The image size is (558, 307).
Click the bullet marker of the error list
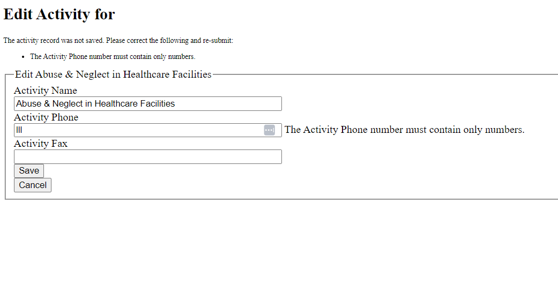coord(24,57)
